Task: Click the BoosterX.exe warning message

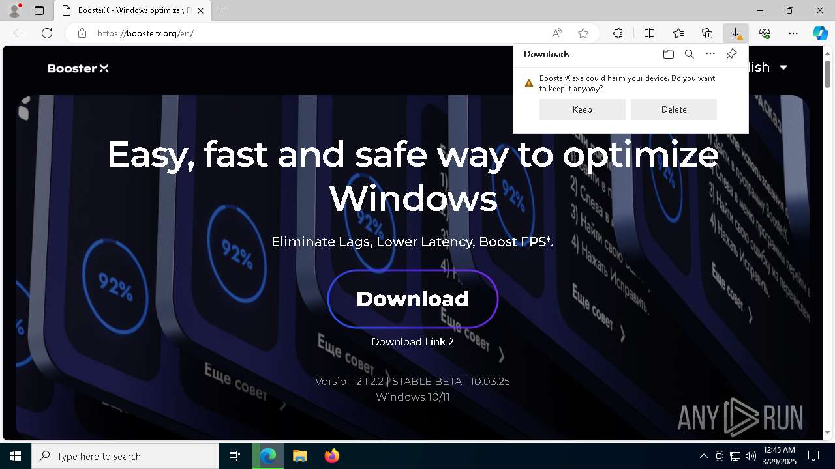Action: point(627,83)
